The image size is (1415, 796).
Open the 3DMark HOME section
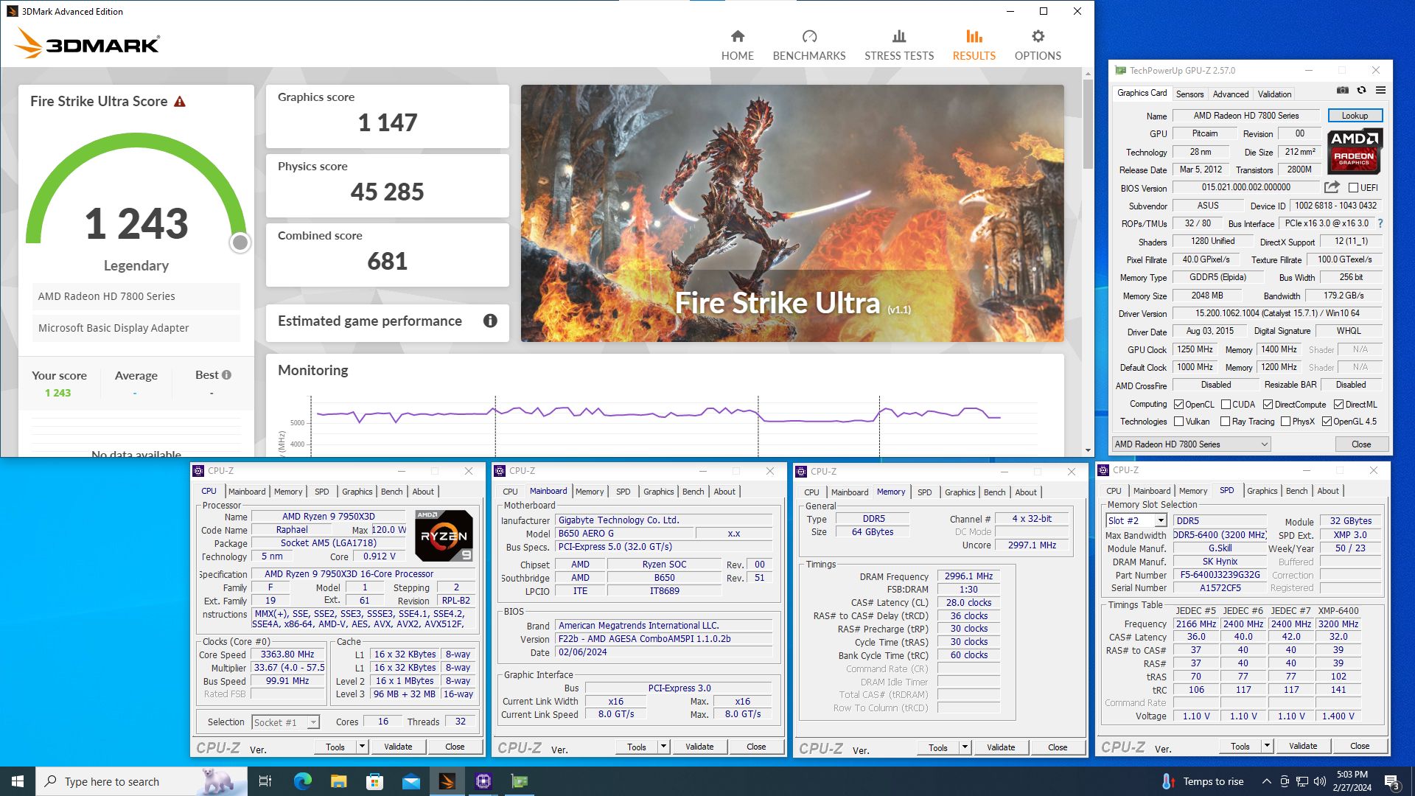(x=737, y=46)
